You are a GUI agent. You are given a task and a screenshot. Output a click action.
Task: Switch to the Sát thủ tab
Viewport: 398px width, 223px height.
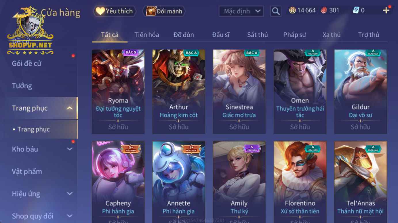pos(257,35)
